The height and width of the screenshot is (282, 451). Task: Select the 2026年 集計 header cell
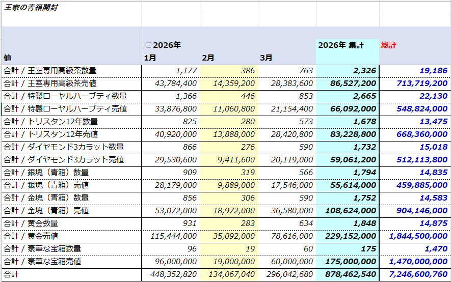point(341,45)
